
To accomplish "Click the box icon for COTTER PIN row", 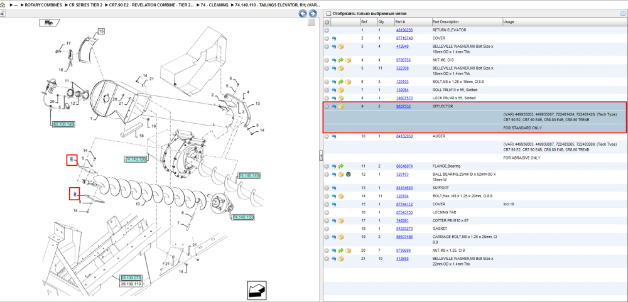I will pos(341,221).
